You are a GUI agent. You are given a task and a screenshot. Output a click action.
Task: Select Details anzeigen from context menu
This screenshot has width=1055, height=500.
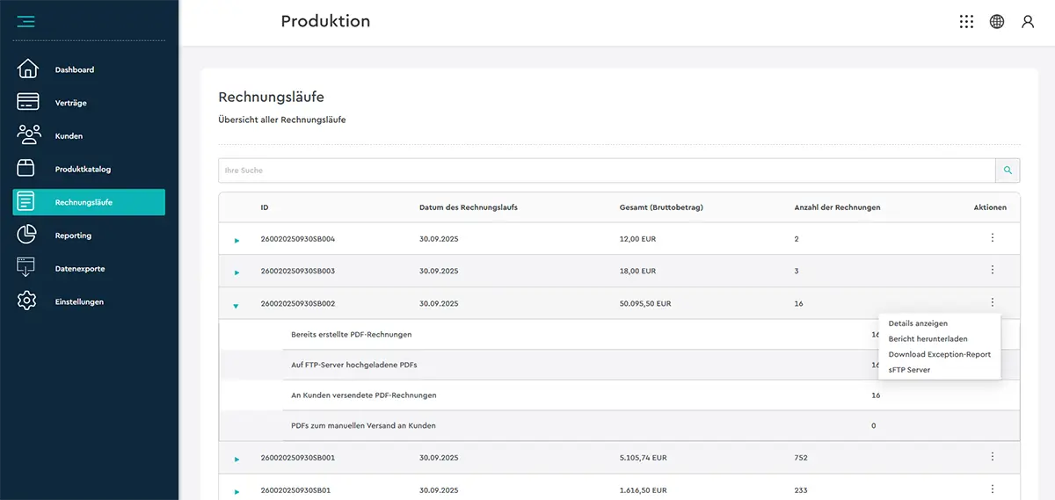[x=918, y=323]
